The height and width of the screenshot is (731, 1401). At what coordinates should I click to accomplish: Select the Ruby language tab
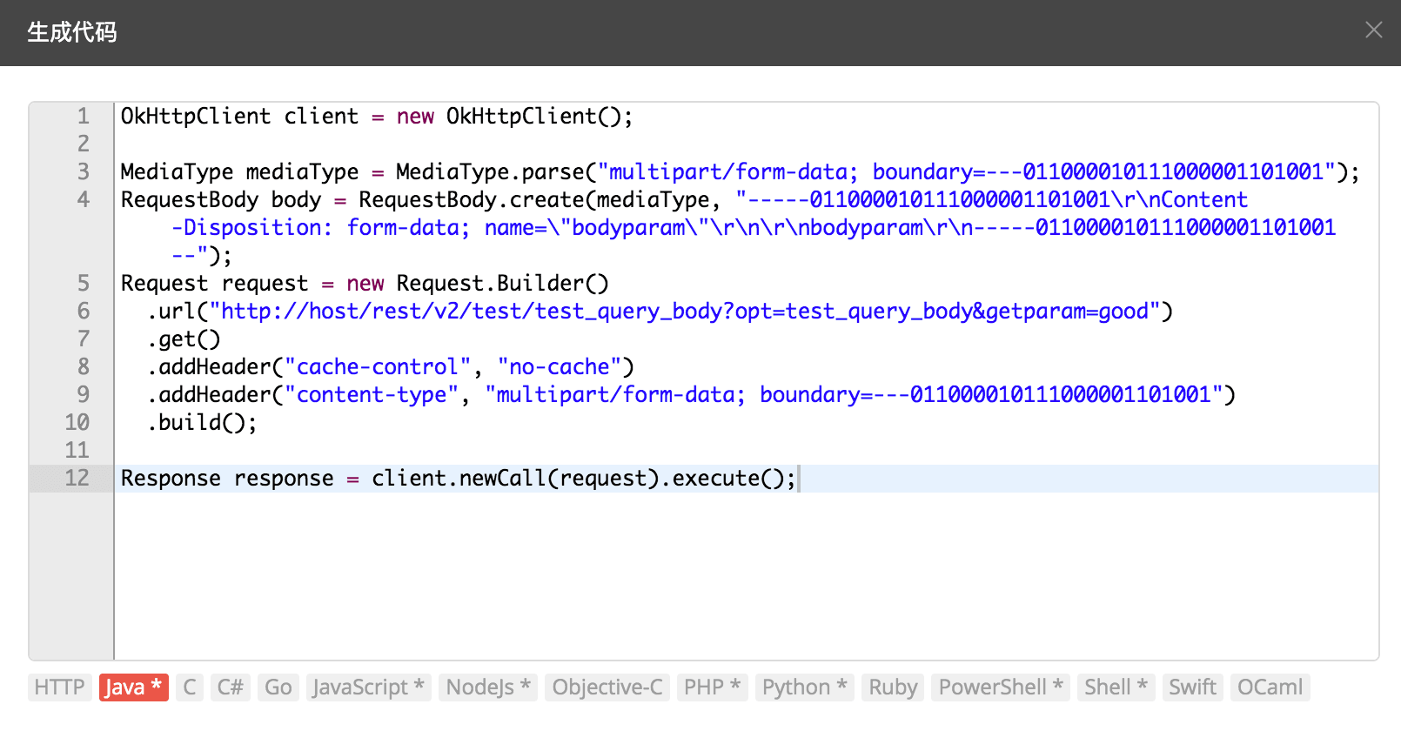point(893,687)
